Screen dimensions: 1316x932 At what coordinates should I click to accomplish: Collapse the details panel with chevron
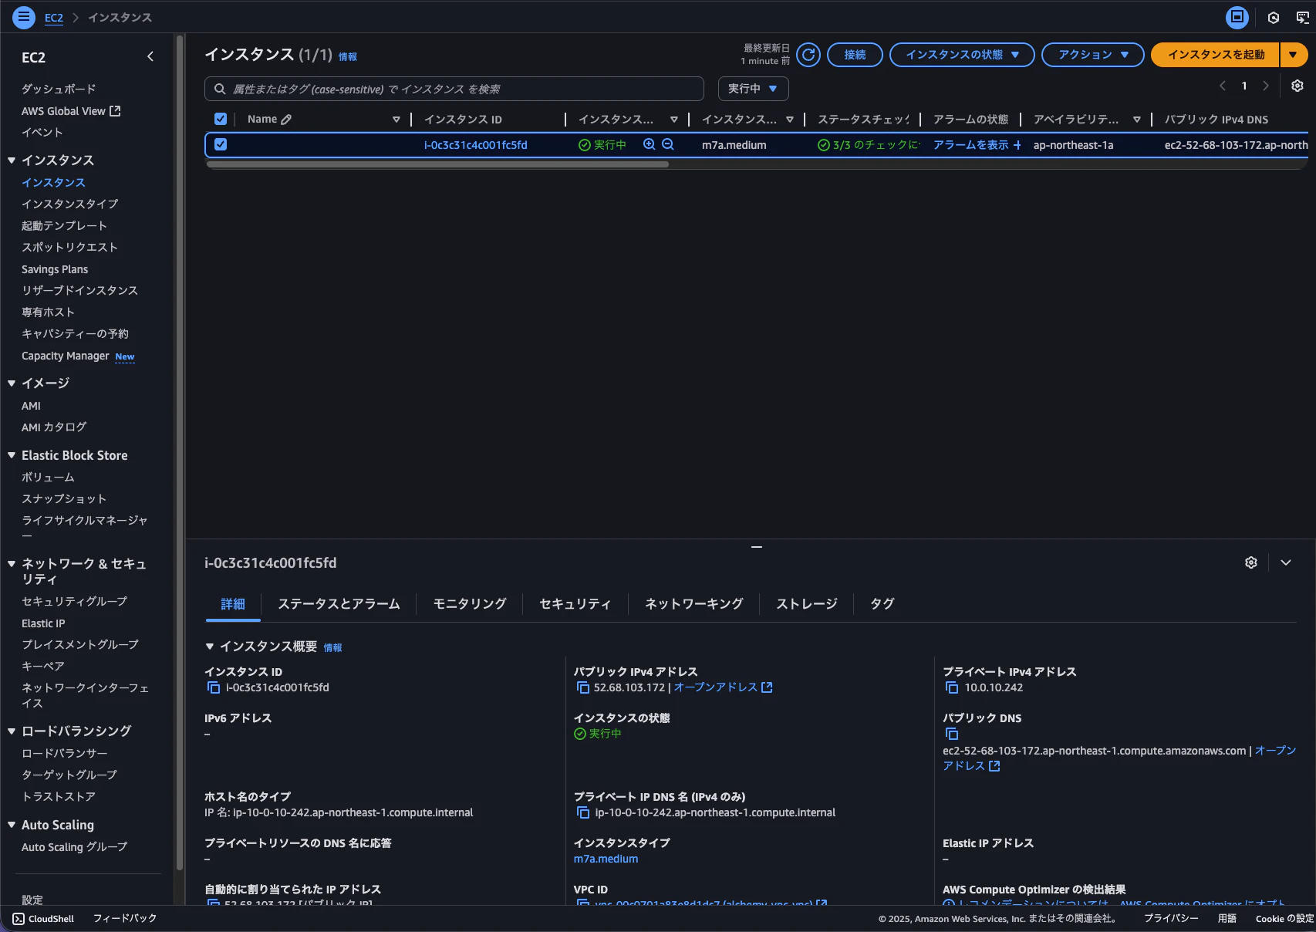click(x=1286, y=562)
